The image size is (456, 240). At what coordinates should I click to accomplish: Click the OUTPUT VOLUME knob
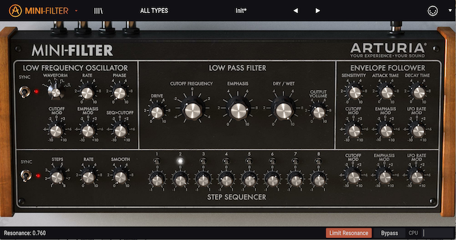319,113
